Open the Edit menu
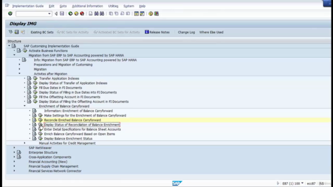 pos(52,6)
